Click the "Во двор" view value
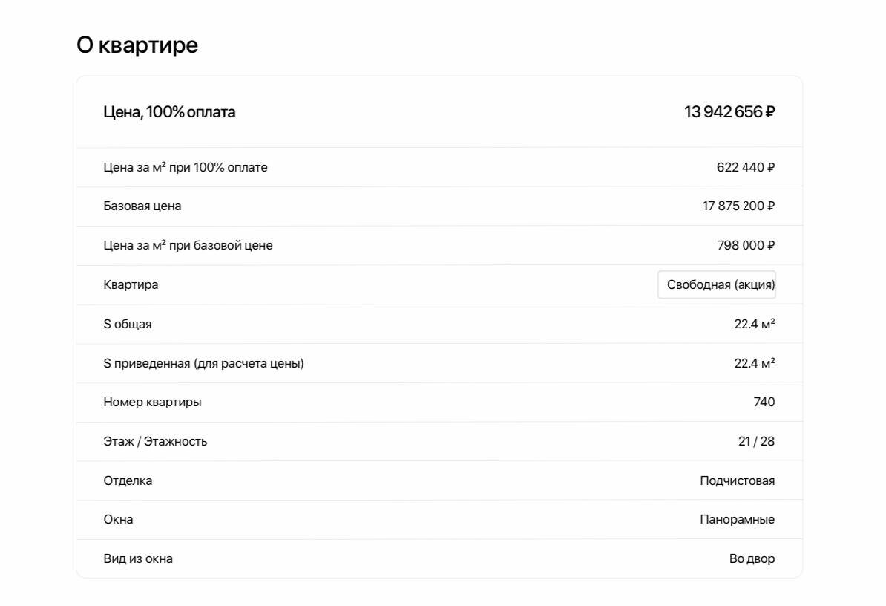Viewport: 886px width, 606px height. 752,558
